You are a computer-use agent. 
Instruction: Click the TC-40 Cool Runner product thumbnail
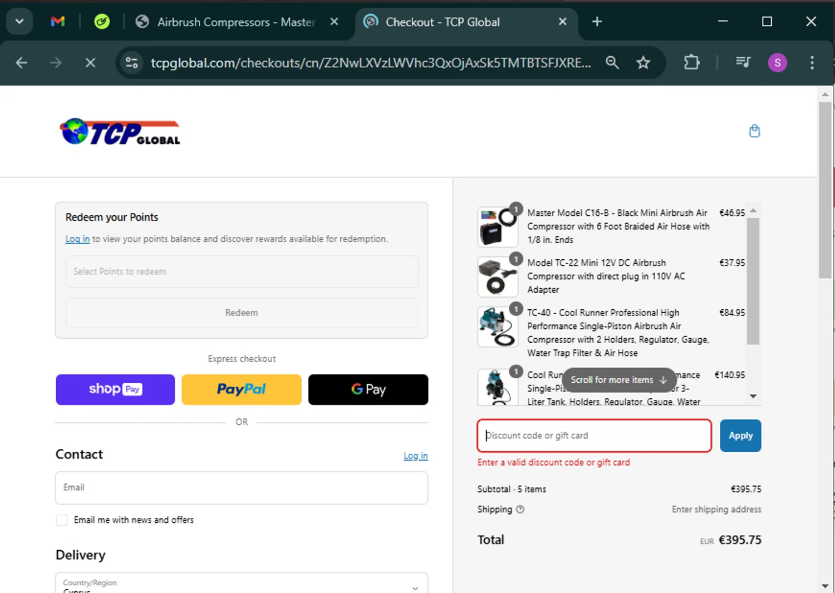tap(498, 327)
